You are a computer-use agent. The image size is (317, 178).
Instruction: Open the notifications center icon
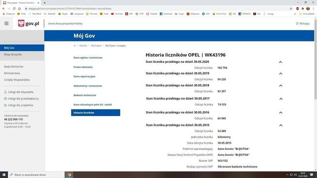coord(312,175)
